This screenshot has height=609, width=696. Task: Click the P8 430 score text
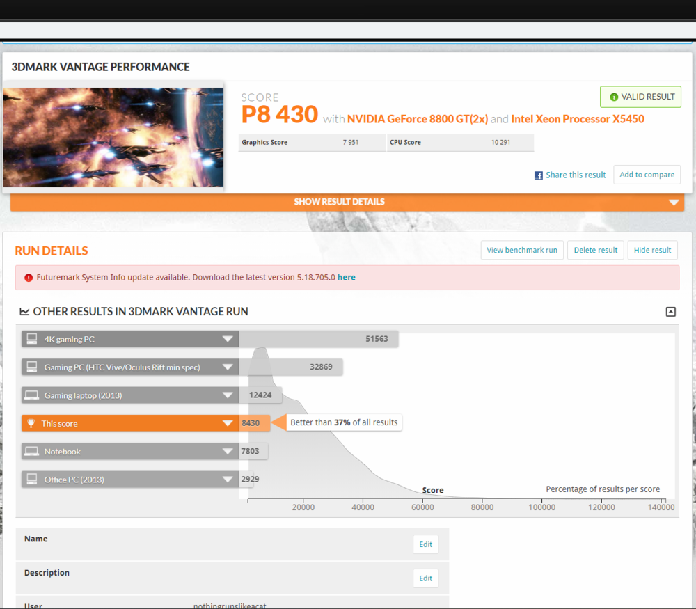[x=280, y=115]
